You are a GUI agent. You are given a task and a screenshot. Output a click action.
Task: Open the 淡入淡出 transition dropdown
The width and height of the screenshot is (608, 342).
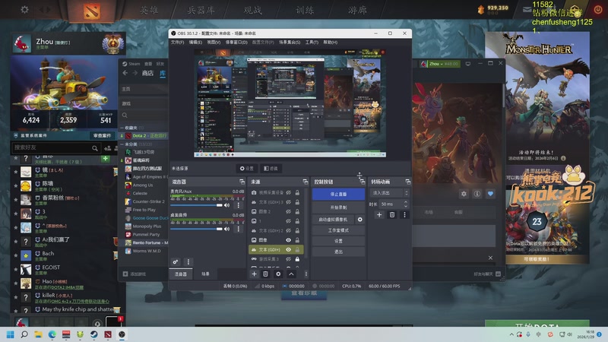pos(389,193)
